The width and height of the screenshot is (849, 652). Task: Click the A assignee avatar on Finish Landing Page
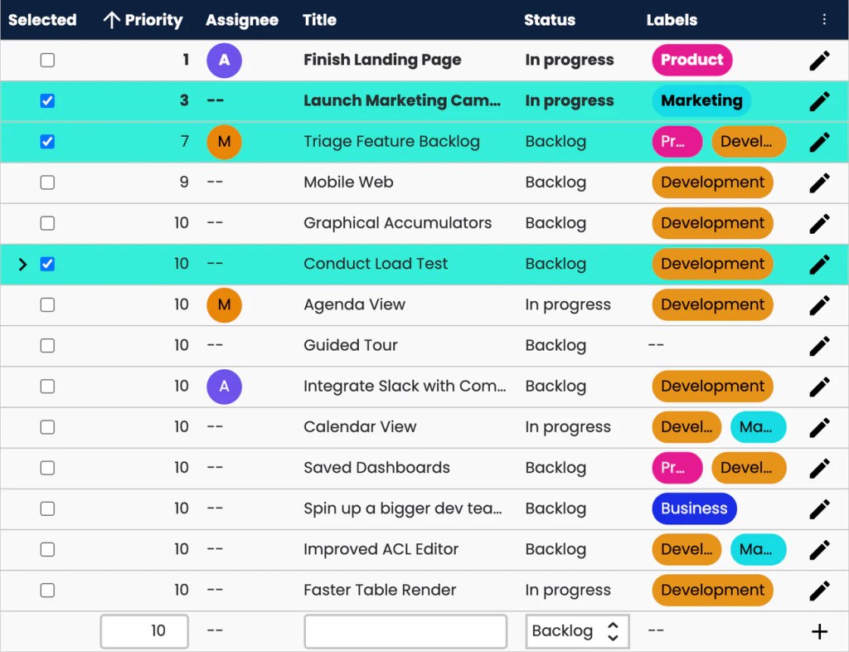click(x=224, y=61)
